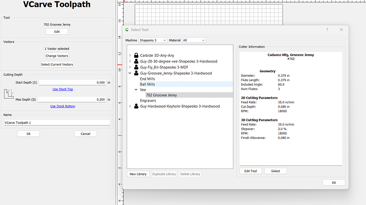Click user icon of Guy-Hardwood-Keyhole library
Viewport: 366px width, 205px height.
coord(136,106)
